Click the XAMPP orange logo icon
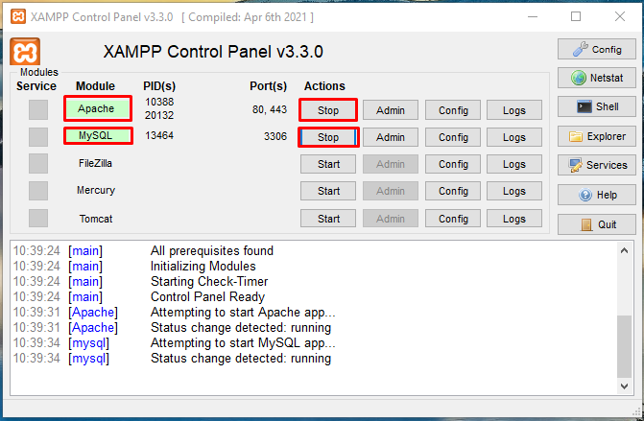 click(x=25, y=53)
